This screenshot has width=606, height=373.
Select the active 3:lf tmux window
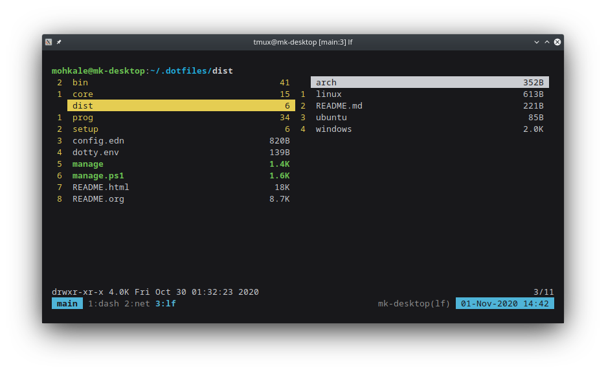tap(166, 304)
